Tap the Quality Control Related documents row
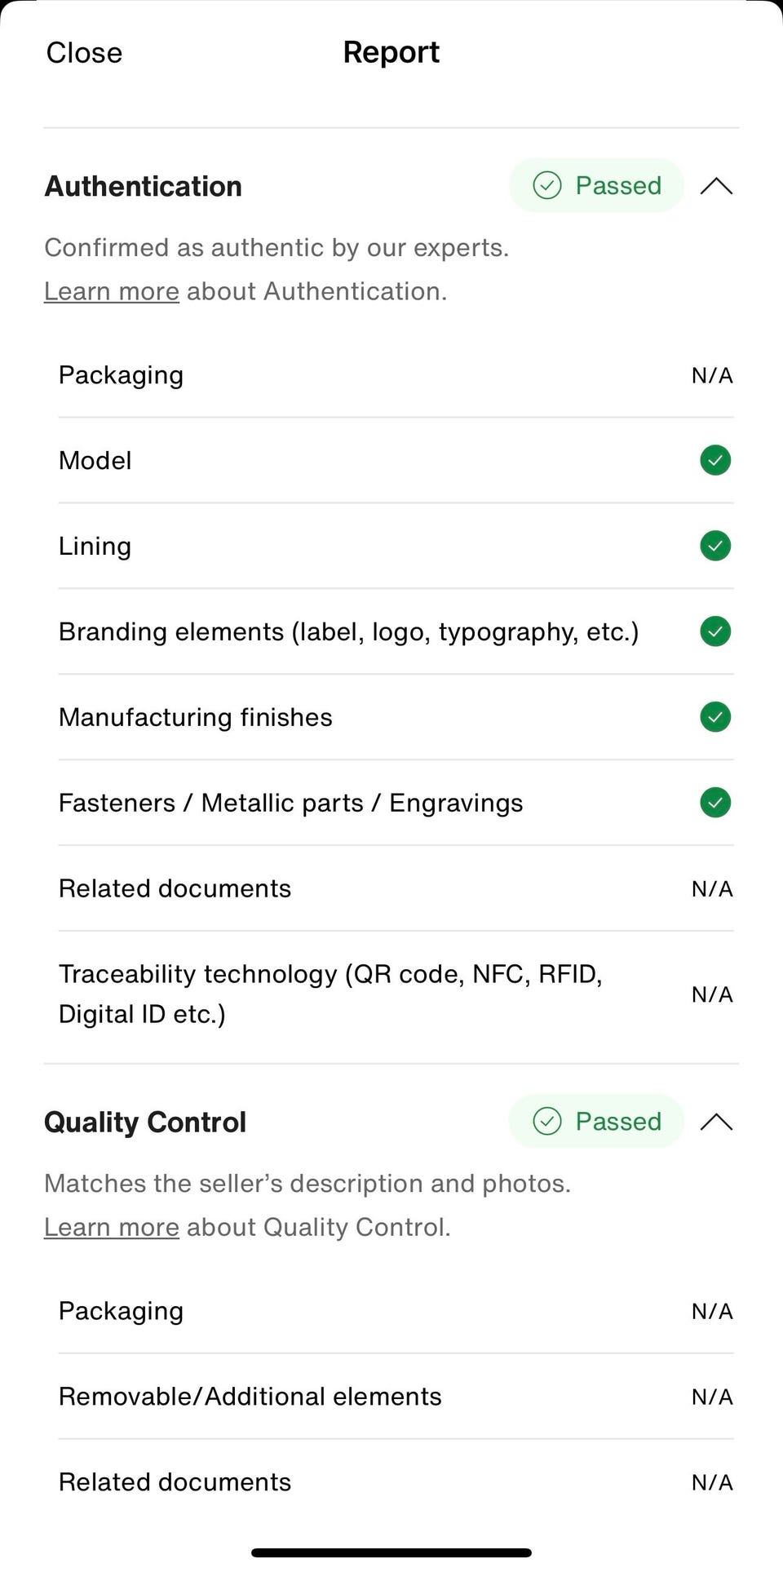 tap(396, 1482)
